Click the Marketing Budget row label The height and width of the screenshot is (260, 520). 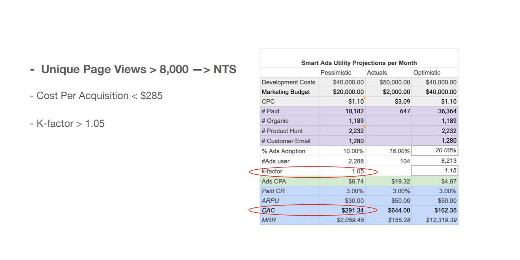click(285, 92)
